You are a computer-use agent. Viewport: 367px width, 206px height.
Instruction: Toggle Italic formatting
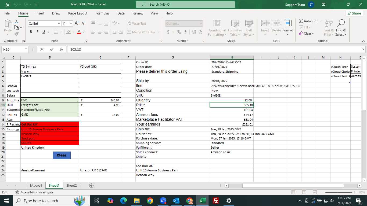37,32
